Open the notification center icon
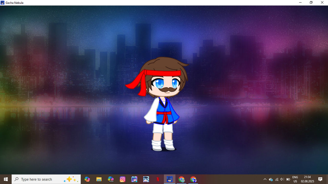 pos(320,179)
